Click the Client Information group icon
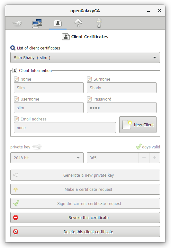Image resolution: width=171 pixels, height=248 pixels. (15, 70)
